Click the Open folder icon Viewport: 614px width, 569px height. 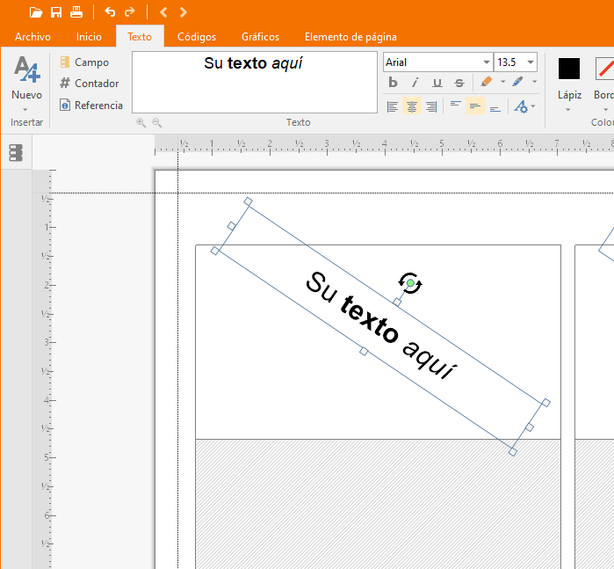pyautogui.click(x=35, y=12)
